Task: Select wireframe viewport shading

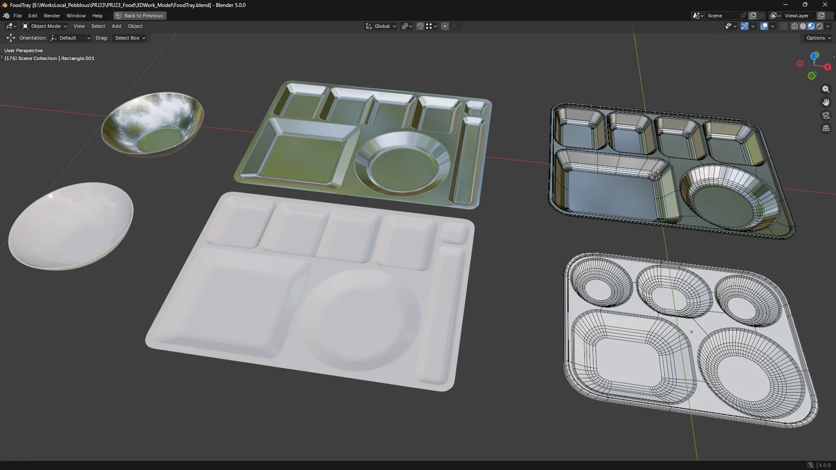Action: [794, 26]
